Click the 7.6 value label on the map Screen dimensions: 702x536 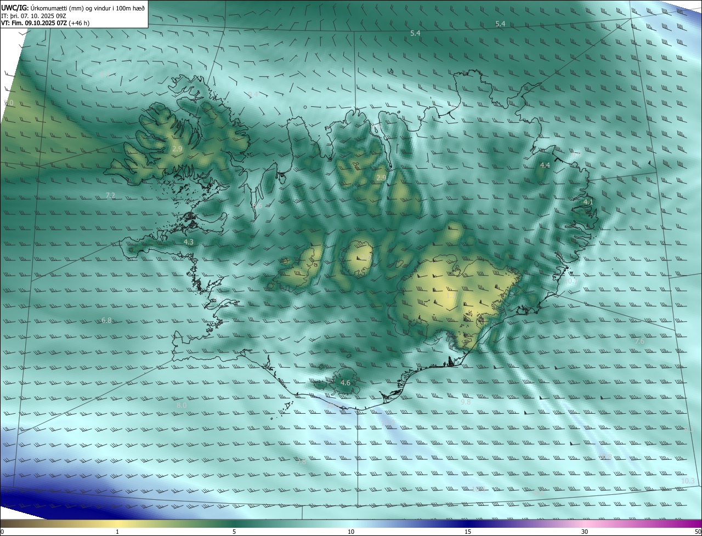(639, 341)
